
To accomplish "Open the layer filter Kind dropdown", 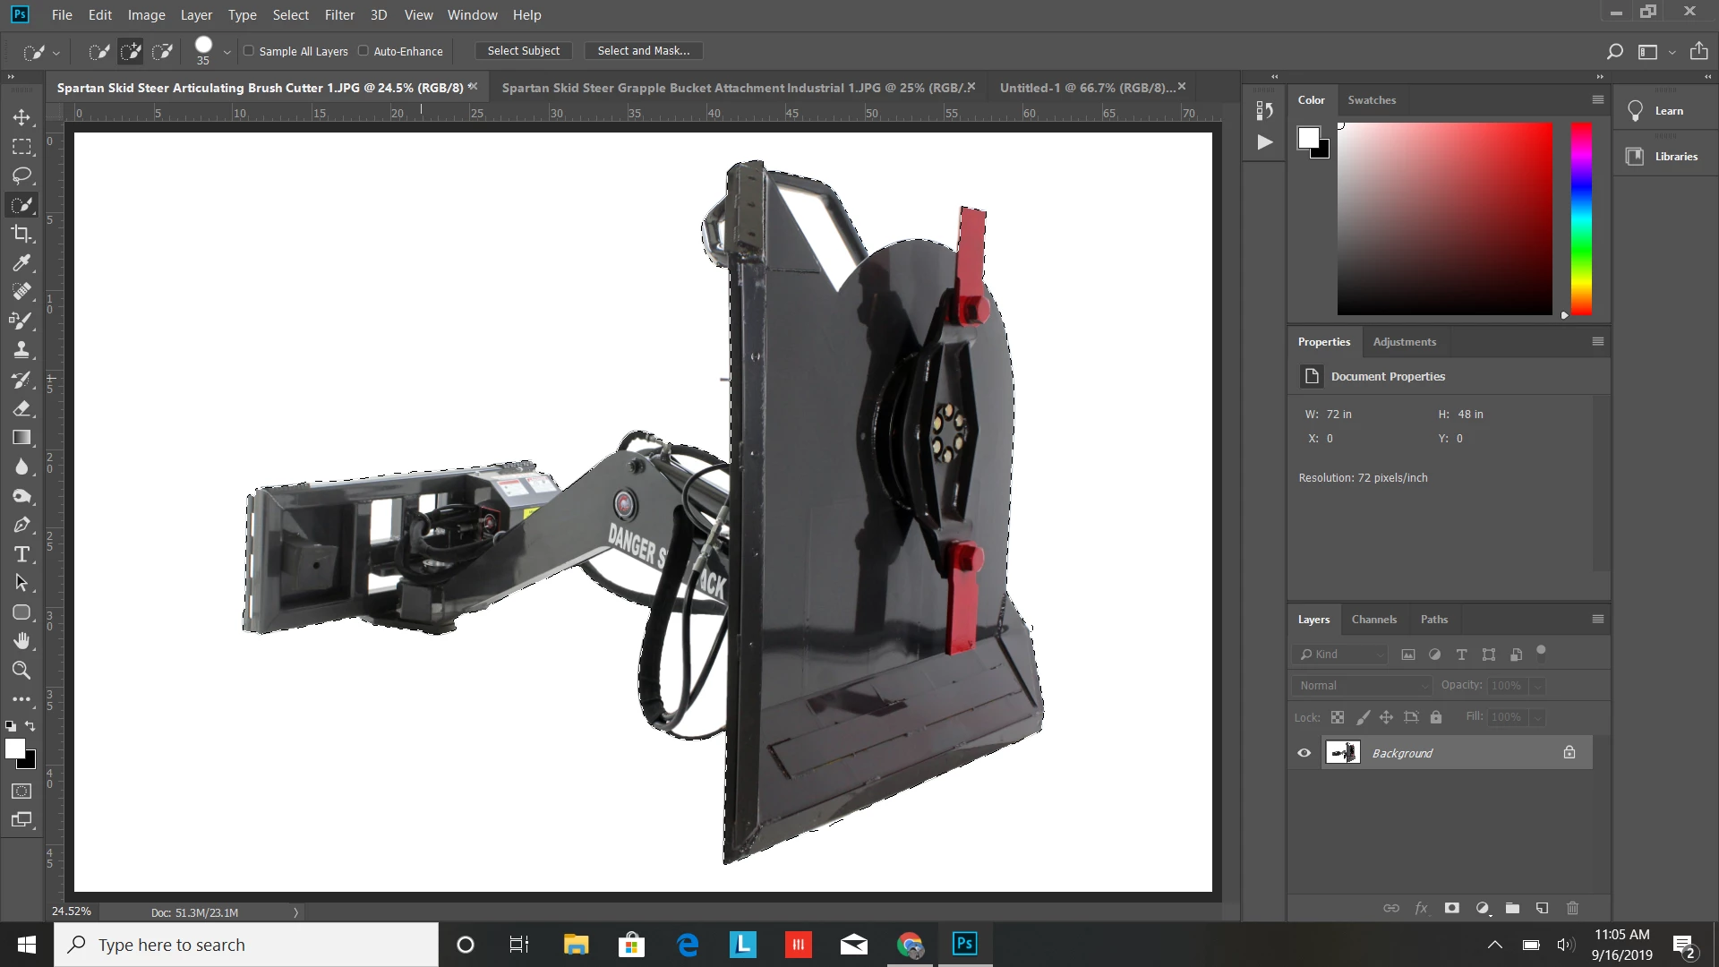I will pos(1341,655).
